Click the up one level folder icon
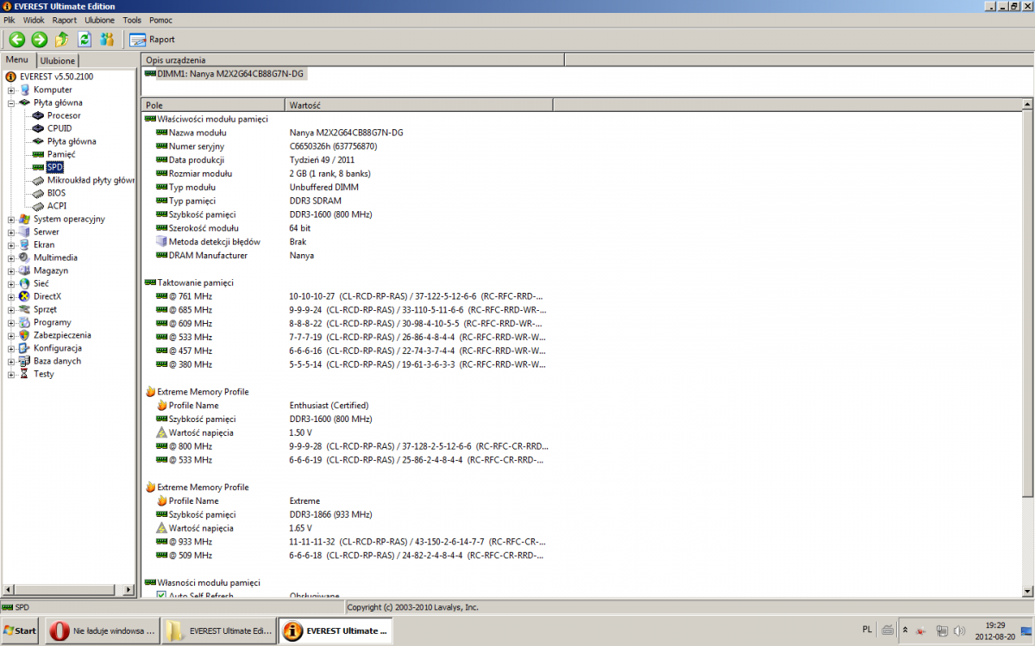The image size is (1035, 646). pos(61,39)
